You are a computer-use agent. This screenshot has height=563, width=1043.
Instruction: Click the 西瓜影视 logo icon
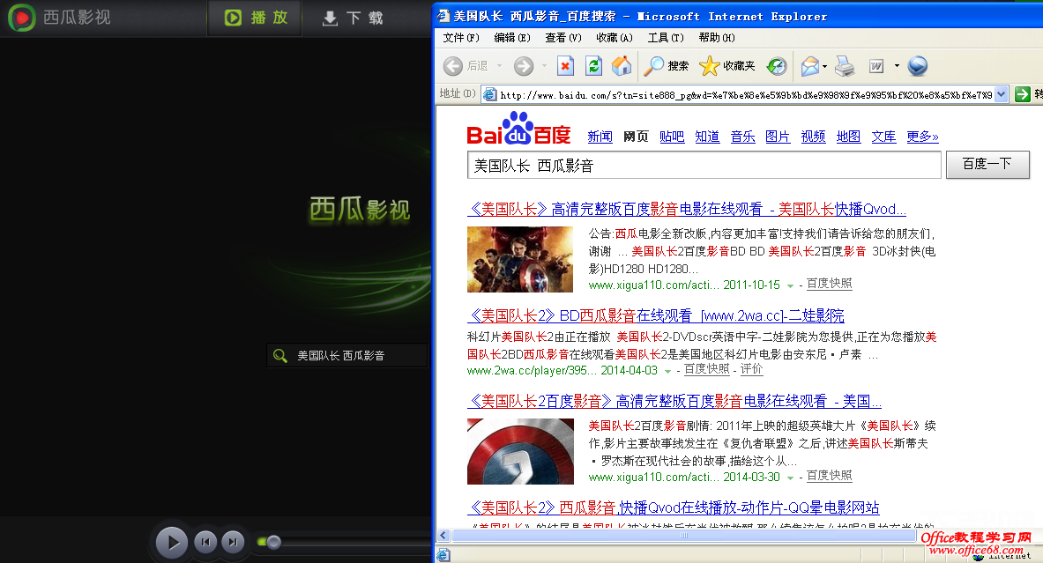(22, 18)
